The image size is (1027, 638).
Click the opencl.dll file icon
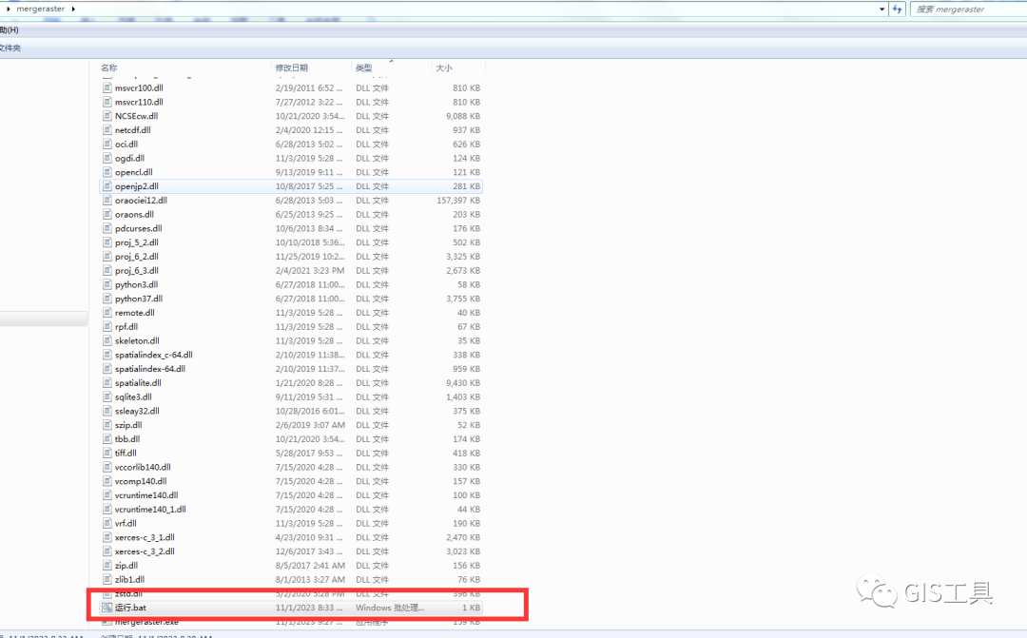pyautogui.click(x=107, y=172)
